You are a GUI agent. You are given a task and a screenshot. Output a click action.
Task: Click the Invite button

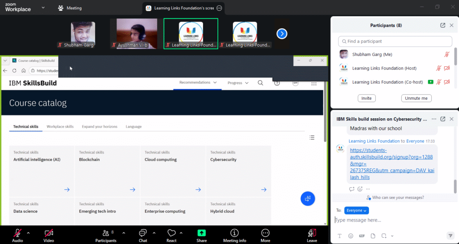[x=367, y=98]
